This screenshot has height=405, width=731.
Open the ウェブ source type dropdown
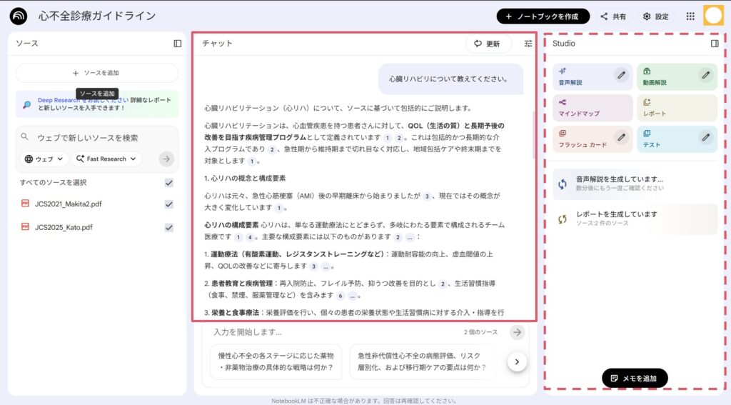tap(44, 159)
